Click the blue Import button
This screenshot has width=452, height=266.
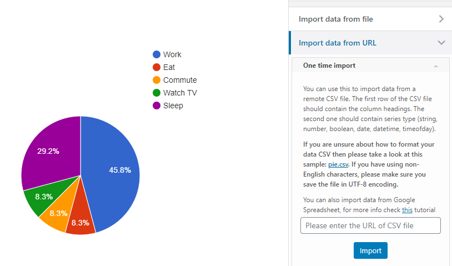pyautogui.click(x=370, y=250)
